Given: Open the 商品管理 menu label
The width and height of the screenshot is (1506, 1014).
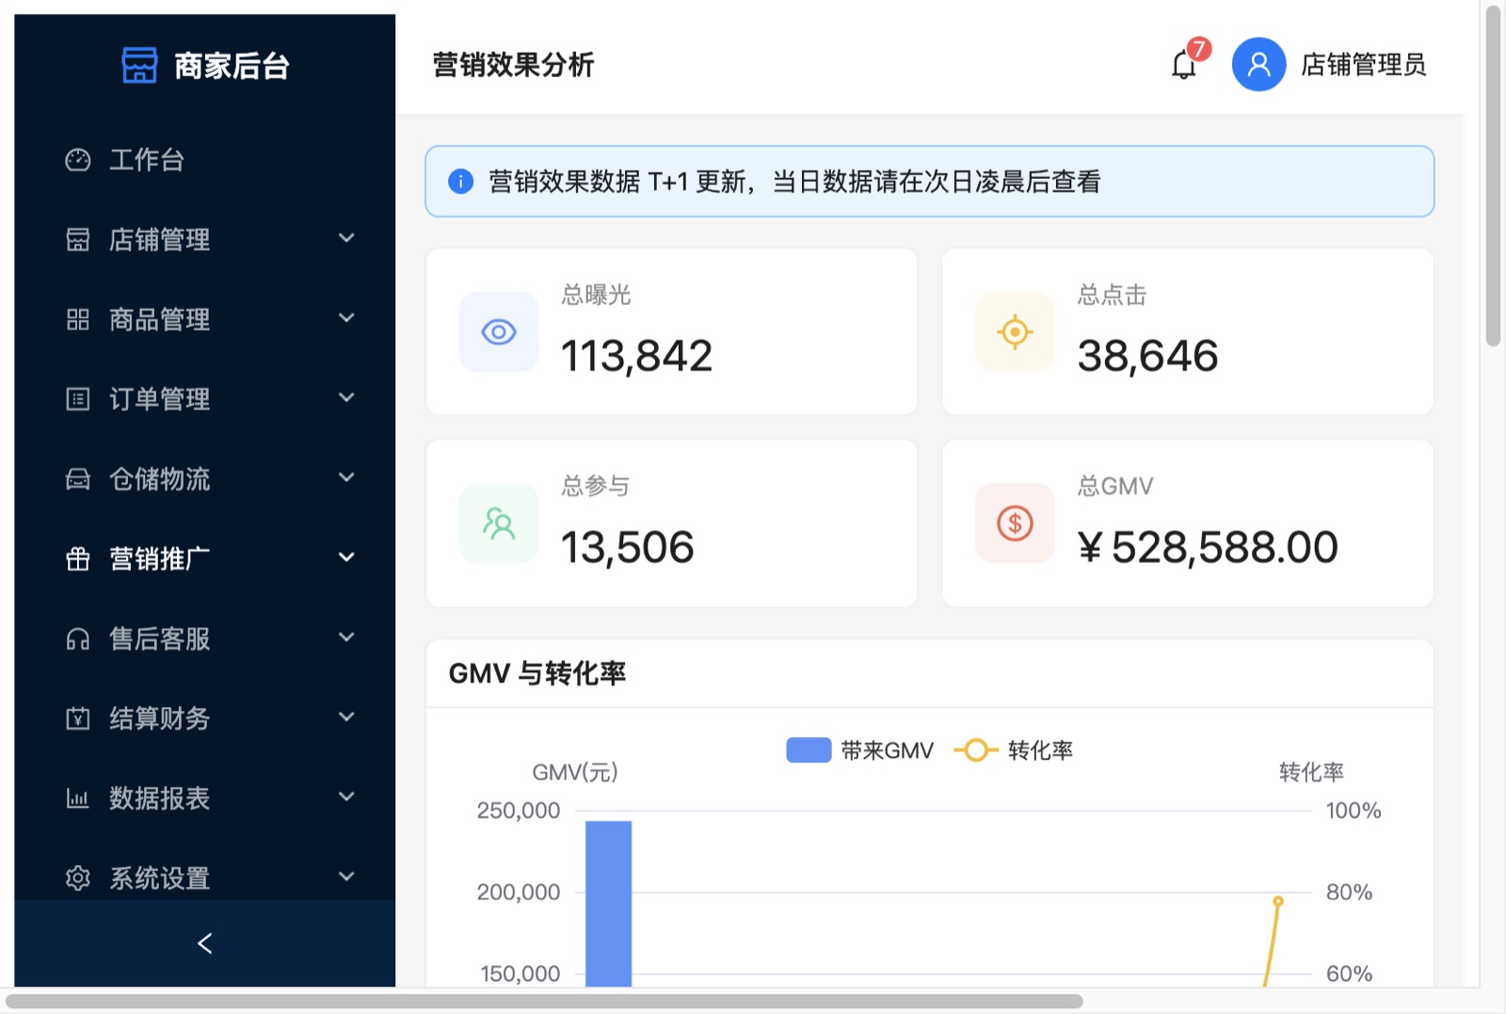Looking at the screenshot, I should click(x=159, y=320).
